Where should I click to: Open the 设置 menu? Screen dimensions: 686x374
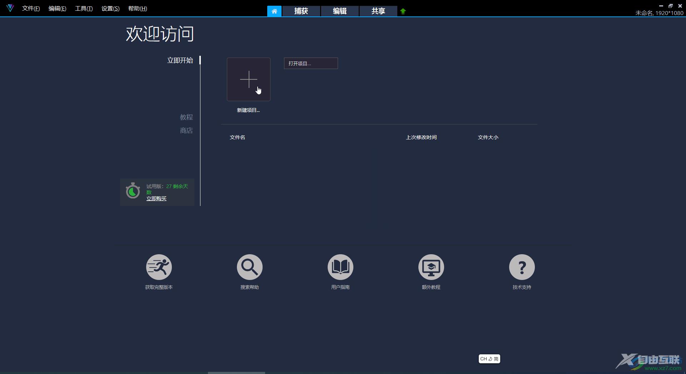[x=110, y=8]
